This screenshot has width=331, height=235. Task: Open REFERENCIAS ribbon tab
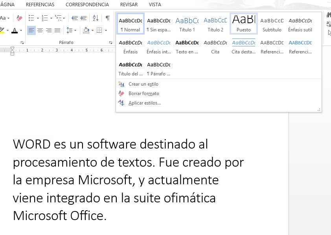click(40, 5)
